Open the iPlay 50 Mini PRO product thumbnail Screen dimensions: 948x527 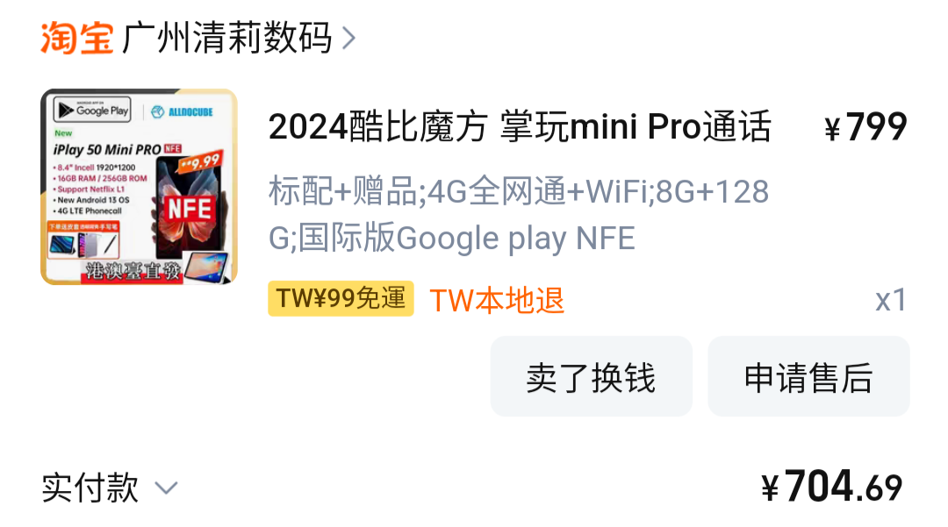139,187
